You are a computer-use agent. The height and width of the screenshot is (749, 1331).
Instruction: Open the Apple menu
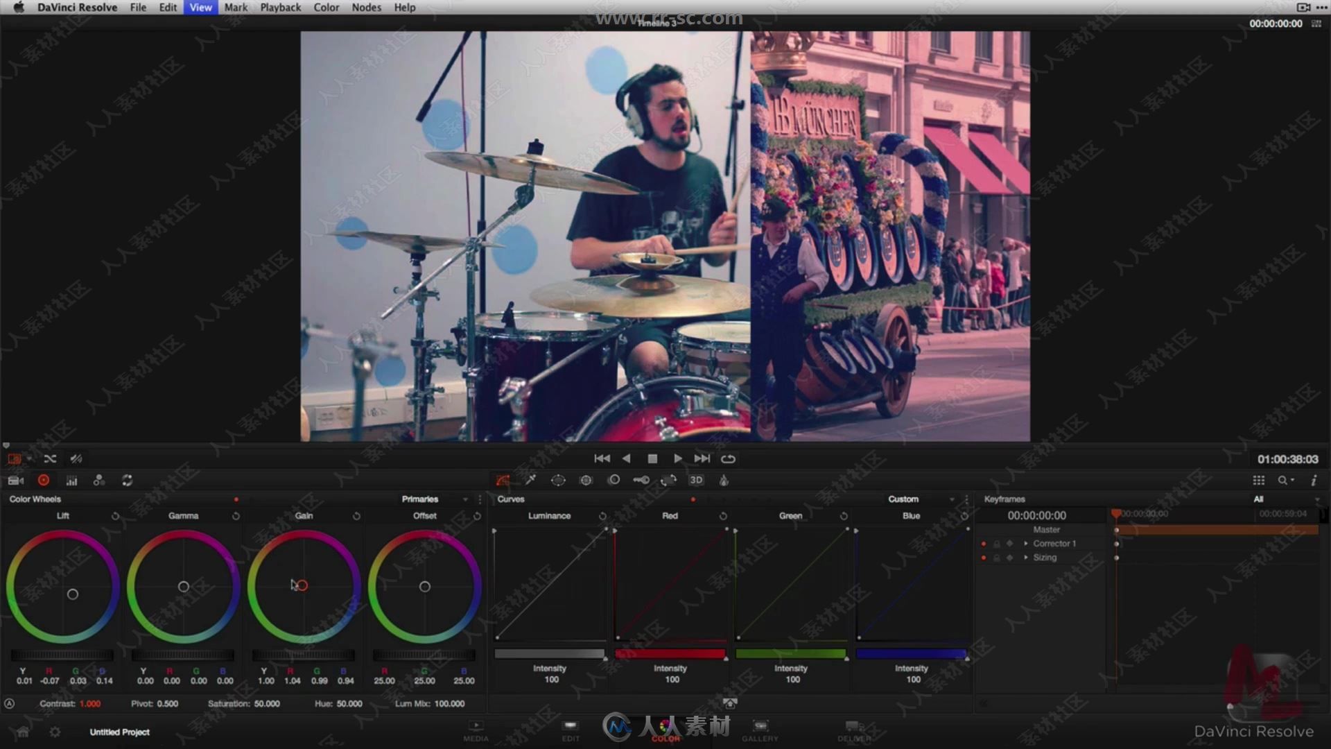click(x=19, y=8)
